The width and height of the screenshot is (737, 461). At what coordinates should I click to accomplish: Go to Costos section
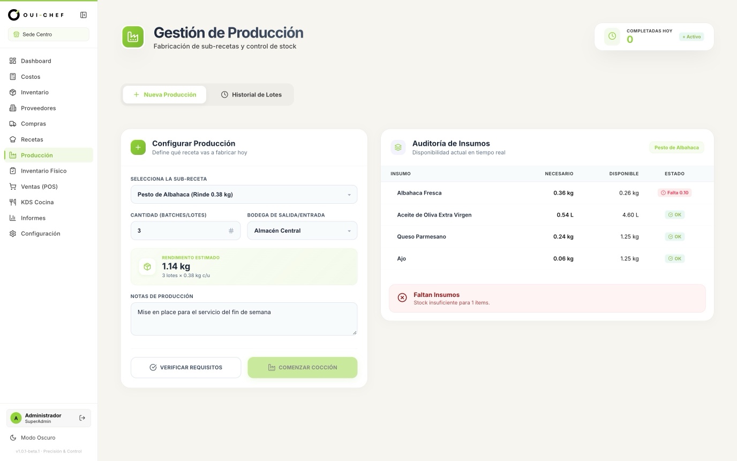click(x=49, y=77)
